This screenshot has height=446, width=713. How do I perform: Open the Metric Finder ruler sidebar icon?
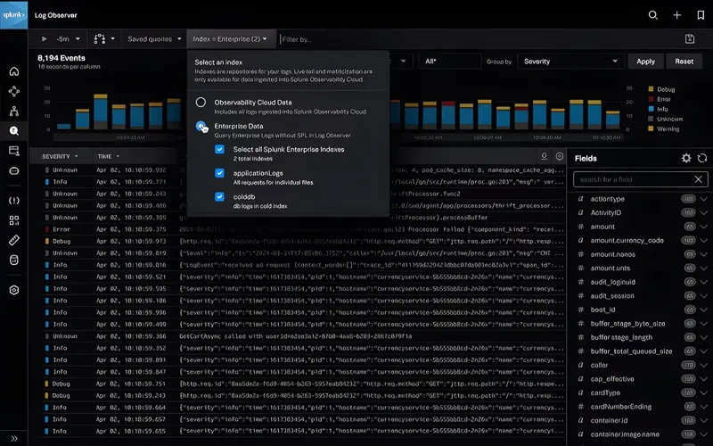[x=14, y=240]
